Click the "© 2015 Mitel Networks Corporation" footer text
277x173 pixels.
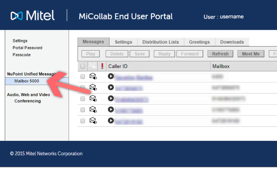pos(46,154)
